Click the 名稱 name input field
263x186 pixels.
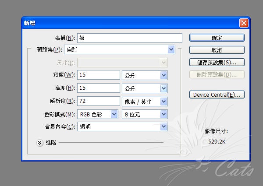coord(129,38)
